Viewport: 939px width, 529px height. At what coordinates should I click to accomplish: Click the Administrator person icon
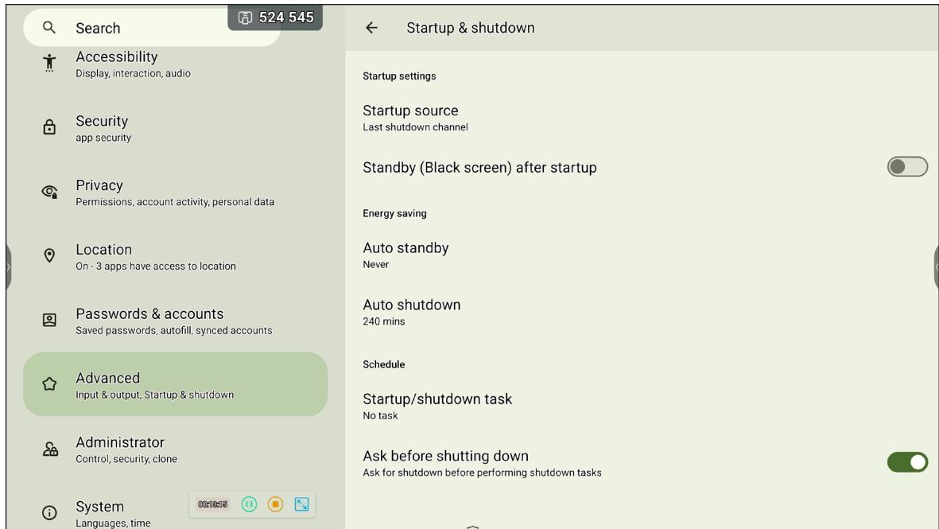click(x=50, y=449)
